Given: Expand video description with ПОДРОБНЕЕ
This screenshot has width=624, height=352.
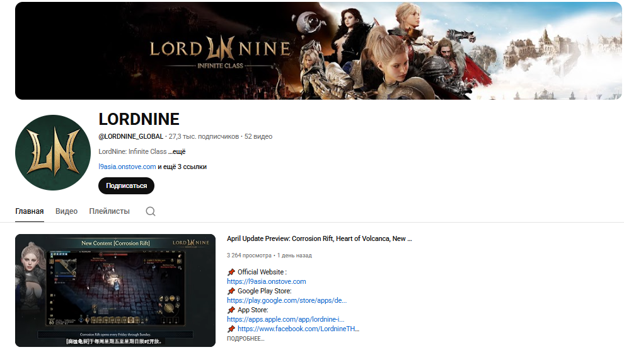Looking at the screenshot, I should pyautogui.click(x=246, y=339).
